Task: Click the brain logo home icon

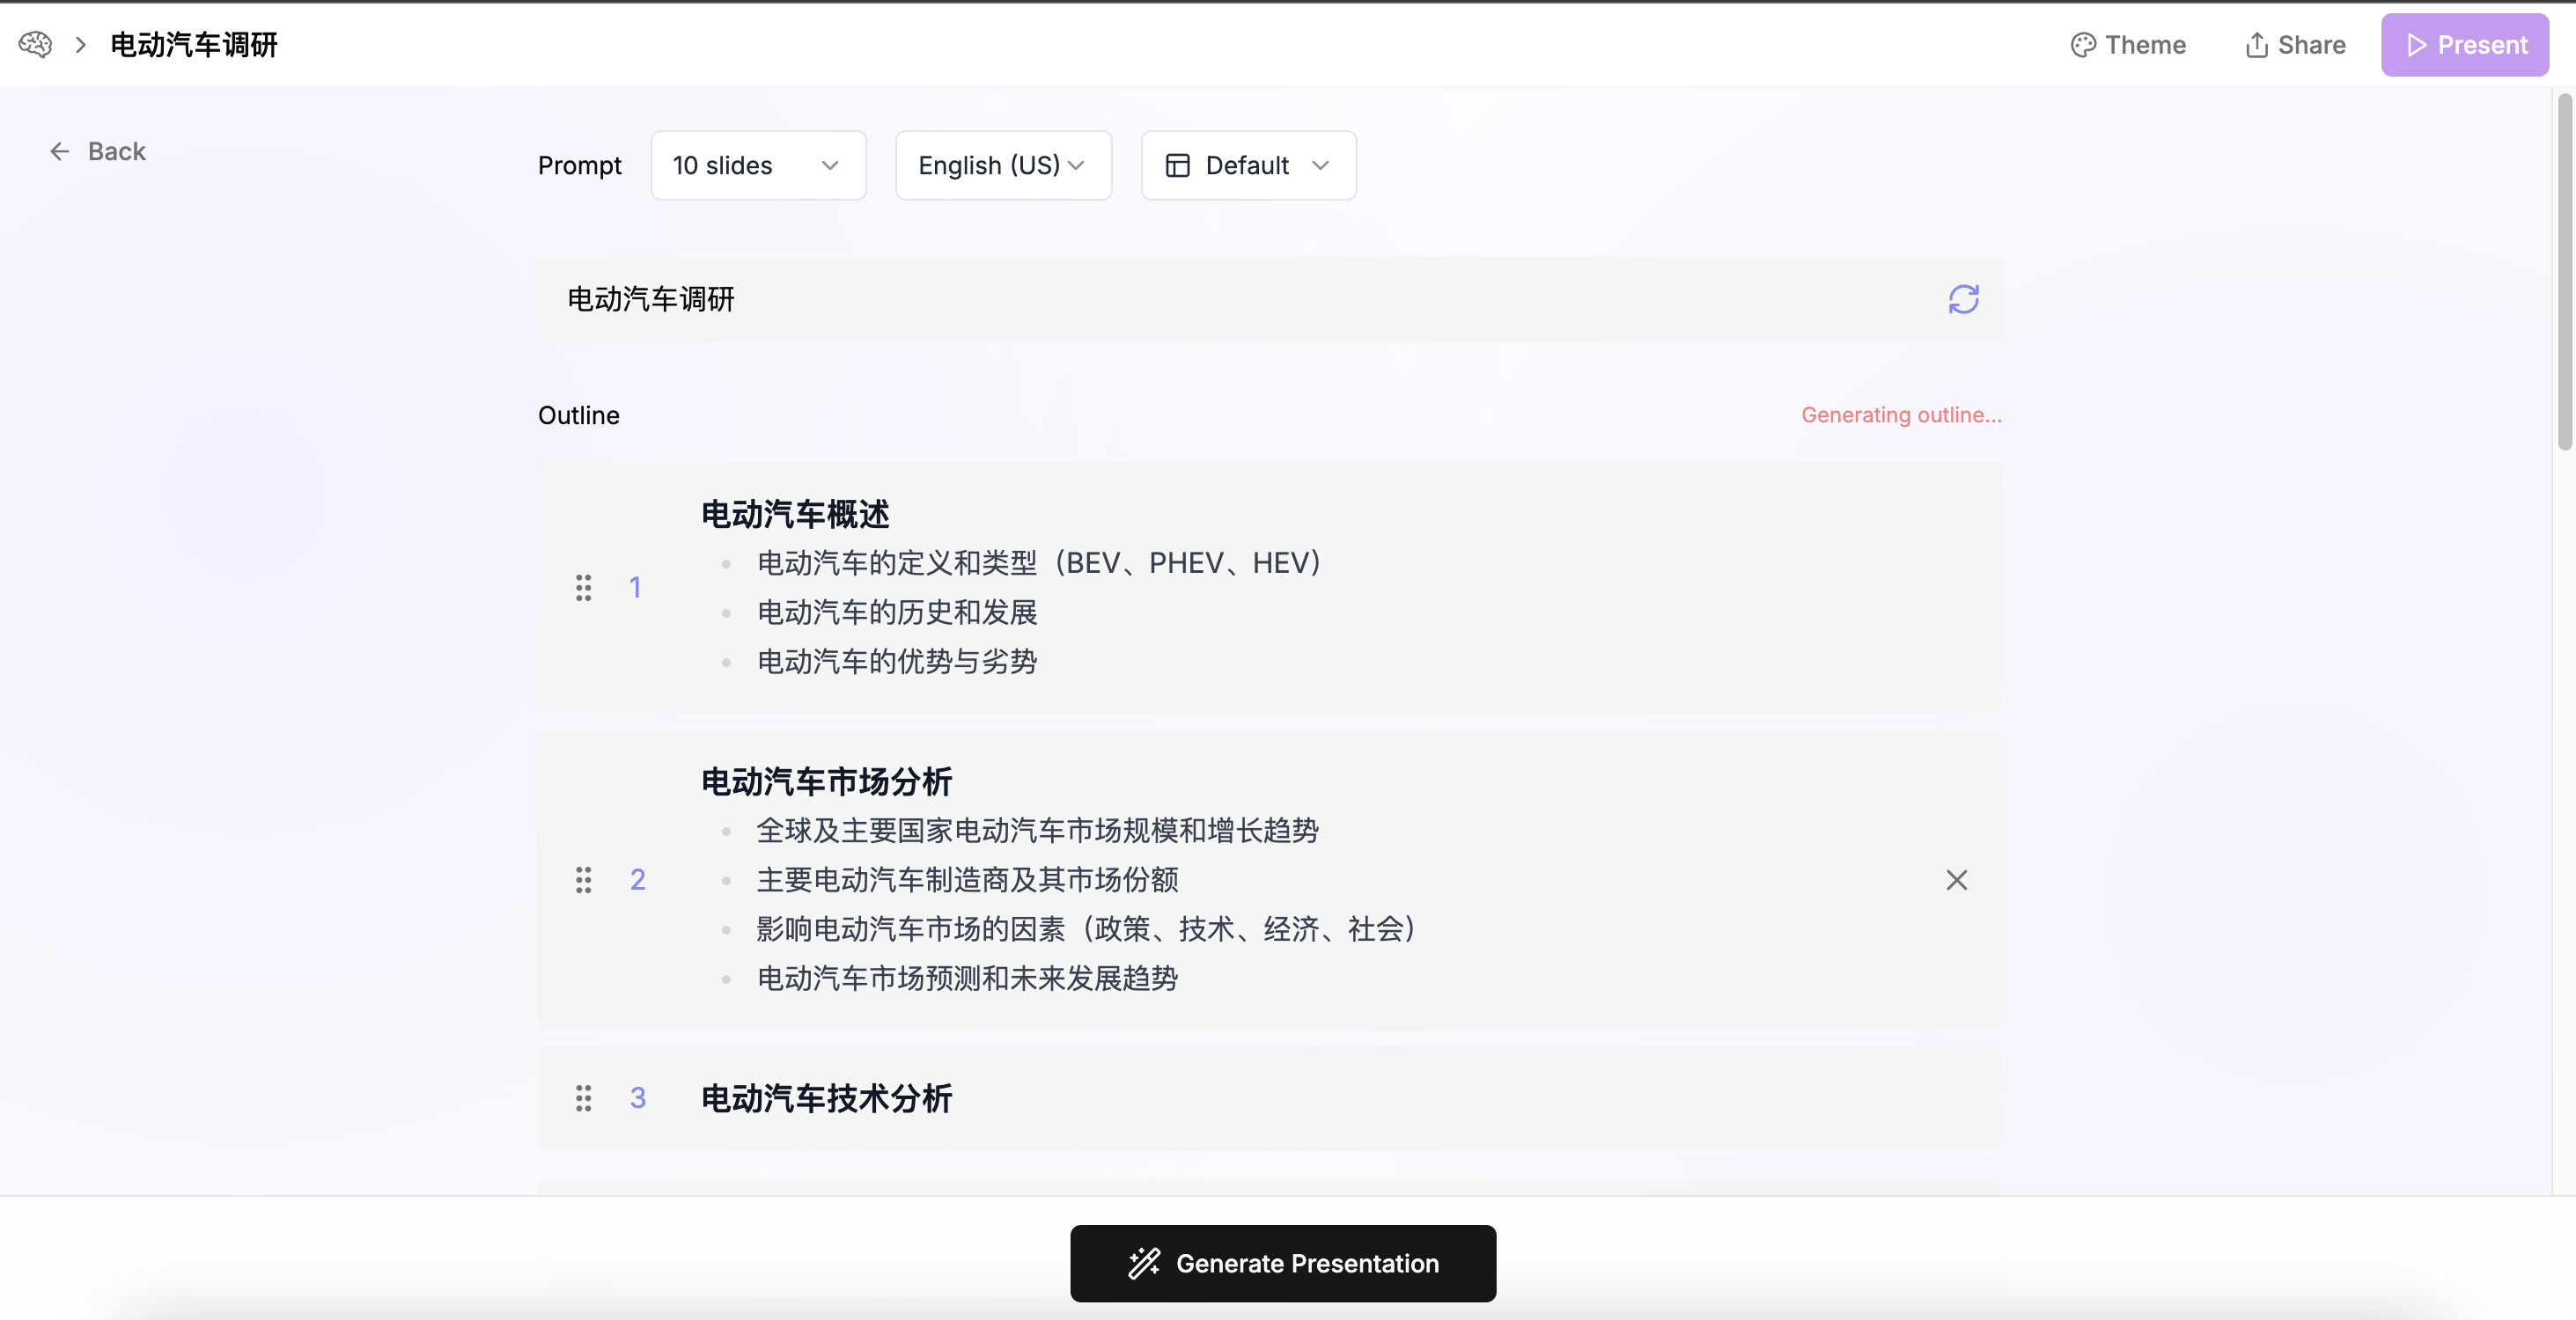Action: (x=35, y=44)
